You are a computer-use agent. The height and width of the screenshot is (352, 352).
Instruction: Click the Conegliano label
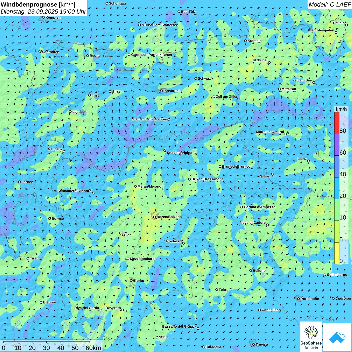click(271, 310)
